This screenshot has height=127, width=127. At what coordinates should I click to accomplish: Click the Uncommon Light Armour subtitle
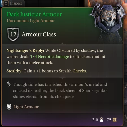31,21
